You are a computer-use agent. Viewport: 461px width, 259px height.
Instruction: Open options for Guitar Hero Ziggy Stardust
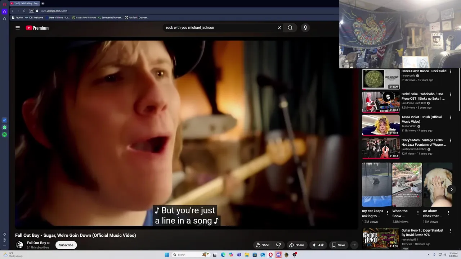pyautogui.click(x=451, y=231)
